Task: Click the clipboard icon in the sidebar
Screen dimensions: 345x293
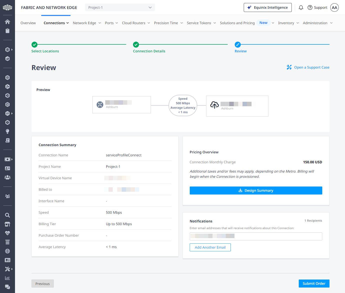Action: point(7,31)
